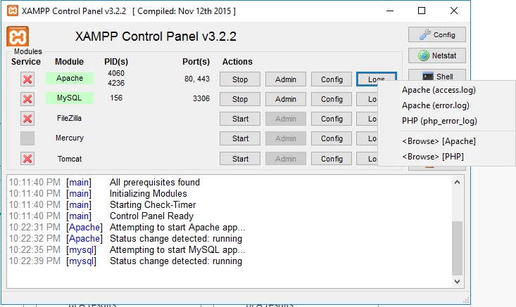
Task: Click the log scrollbar up arrow
Action: click(457, 182)
